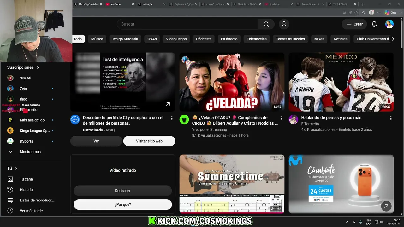Click the Buscar search field
Viewport: 404px width, 227px height.
187,24
